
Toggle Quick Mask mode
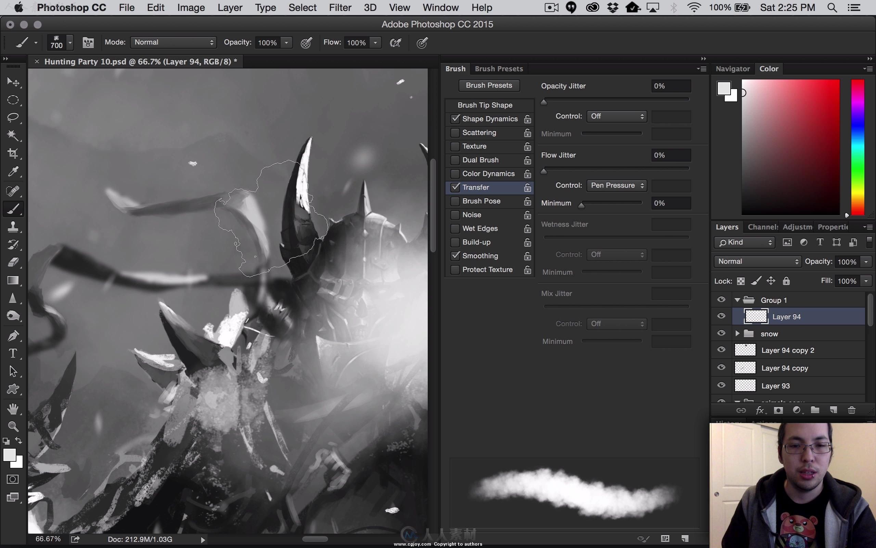point(13,479)
